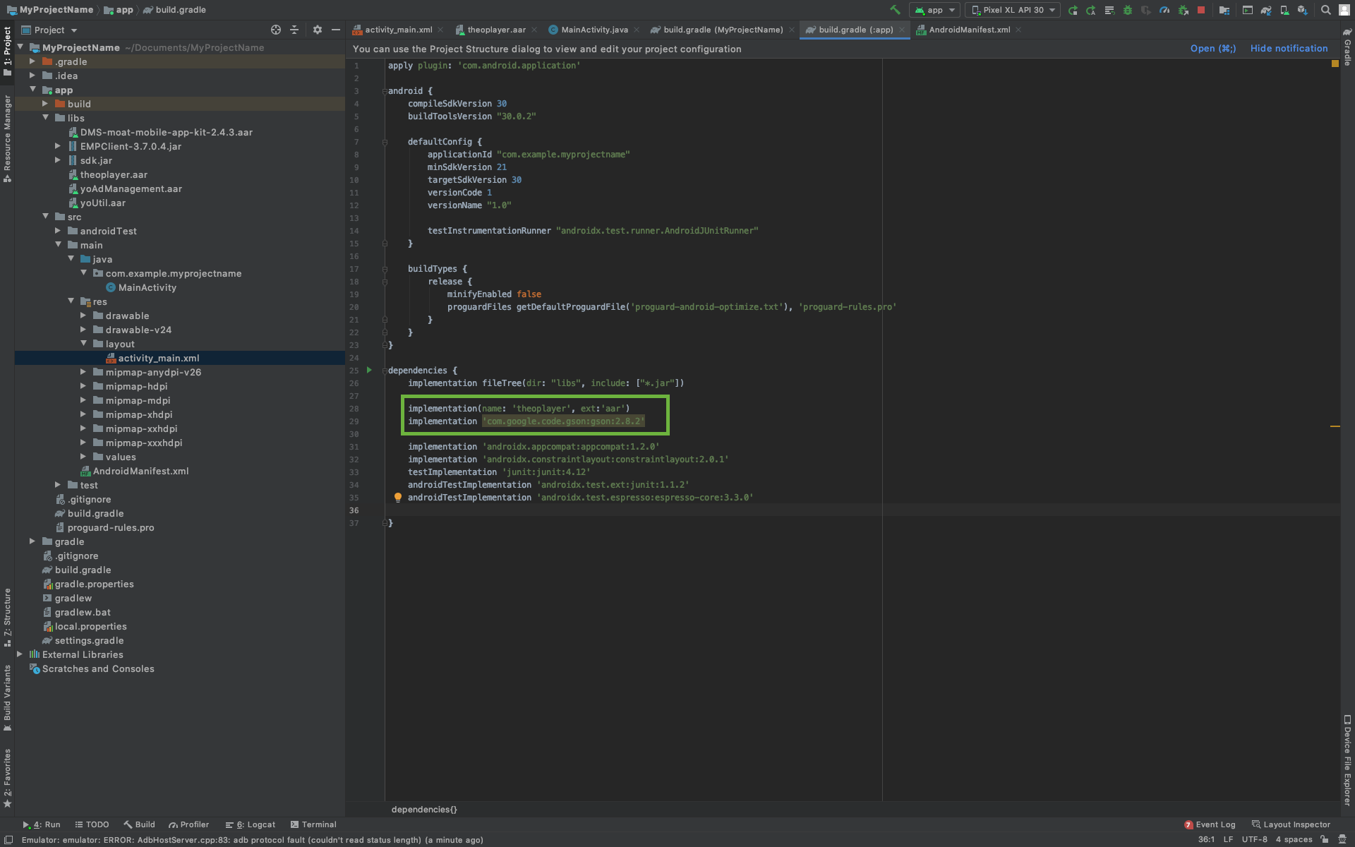Stop the running app with red square
Screen dimensions: 1355x847
point(1201,10)
